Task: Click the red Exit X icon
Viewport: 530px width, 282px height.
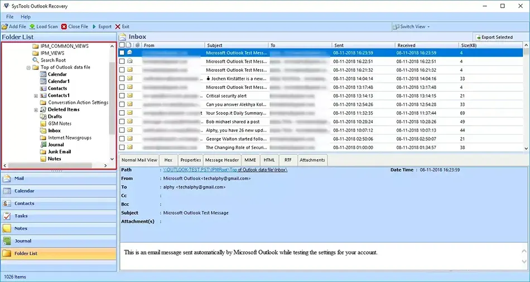Action: (x=118, y=27)
